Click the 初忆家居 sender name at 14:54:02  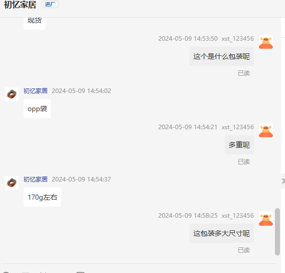pos(36,90)
